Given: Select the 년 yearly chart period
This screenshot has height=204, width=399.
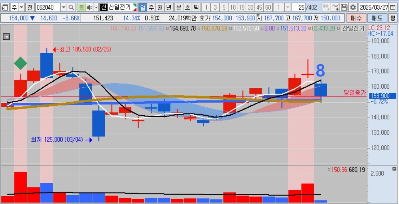Looking at the screenshot, I should [x=169, y=7].
